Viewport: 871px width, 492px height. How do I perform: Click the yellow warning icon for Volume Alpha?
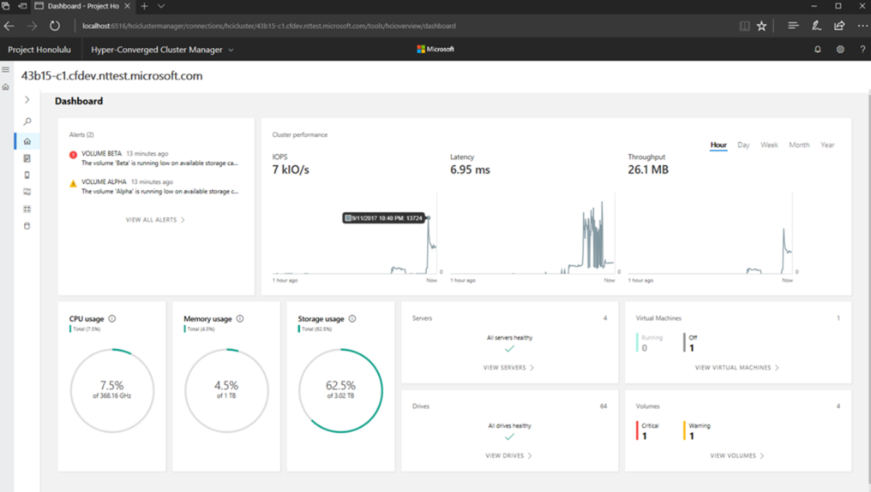click(73, 184)
